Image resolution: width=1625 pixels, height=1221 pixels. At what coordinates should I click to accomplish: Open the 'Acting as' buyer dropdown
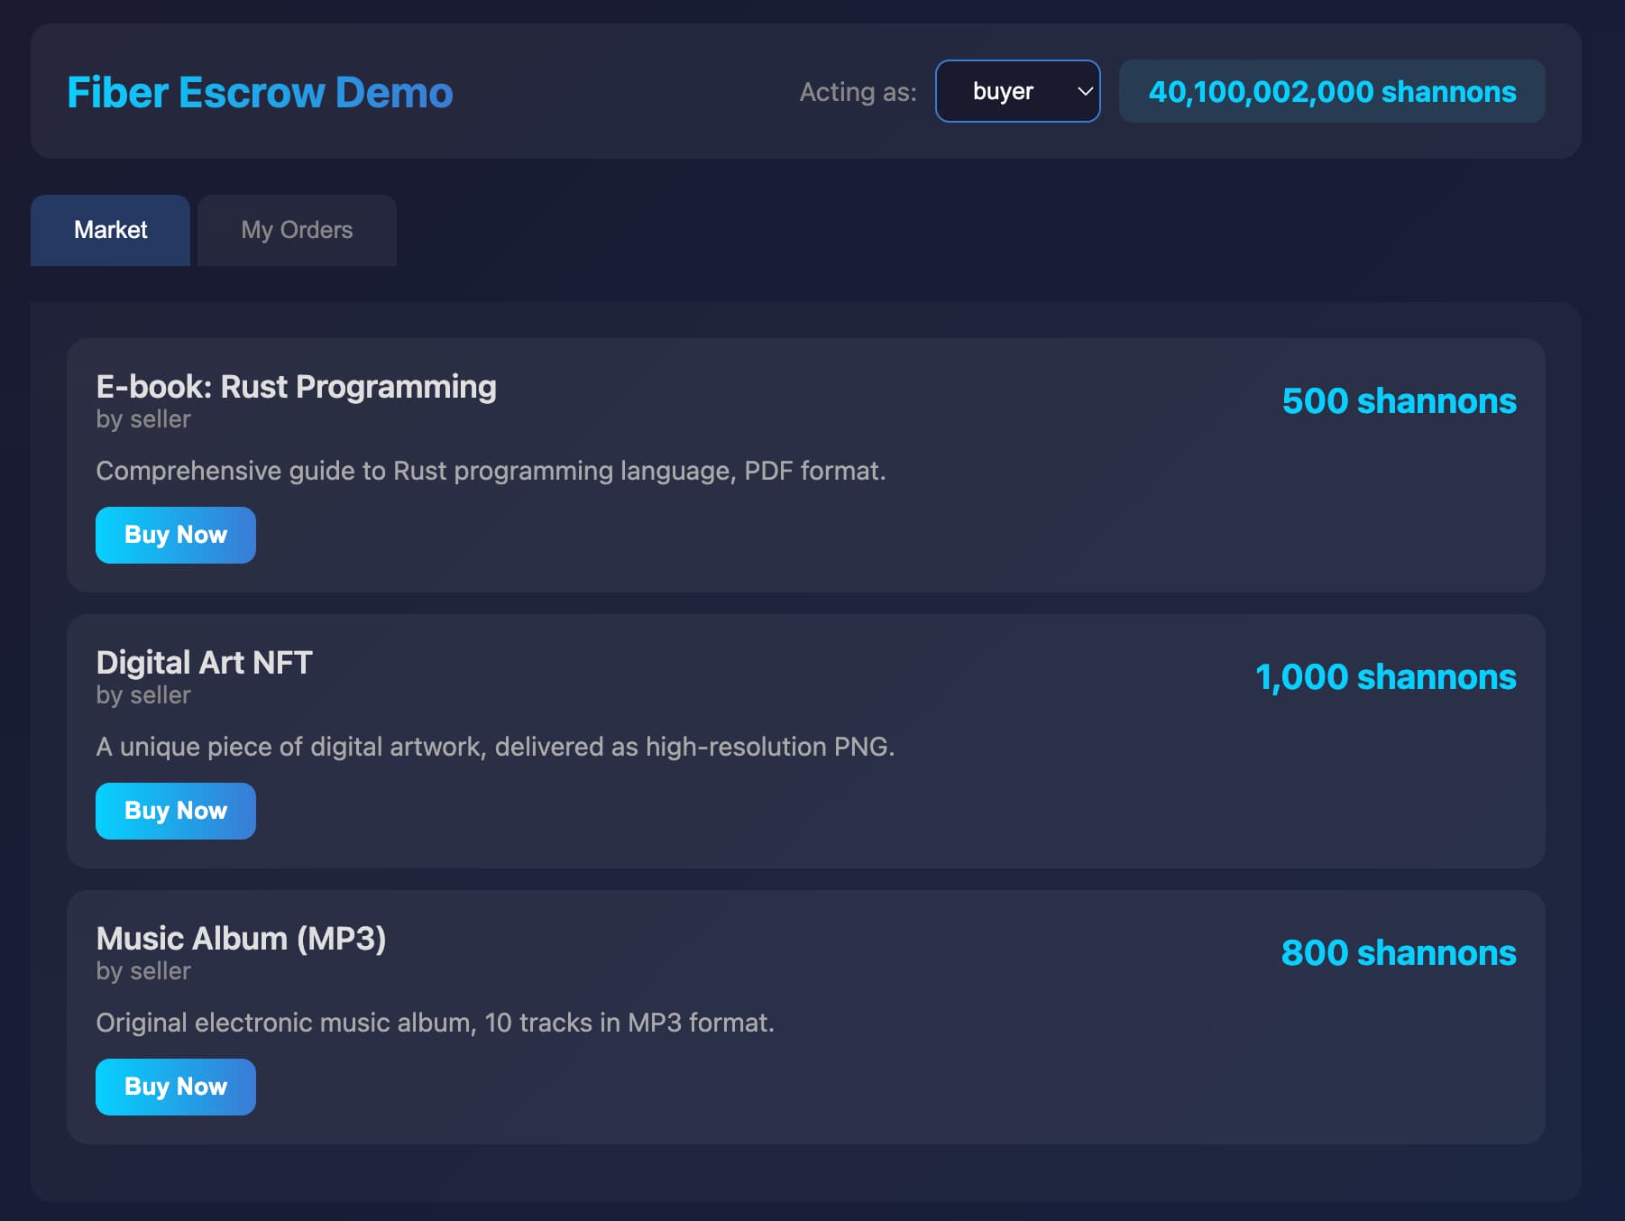(1016, 91)
